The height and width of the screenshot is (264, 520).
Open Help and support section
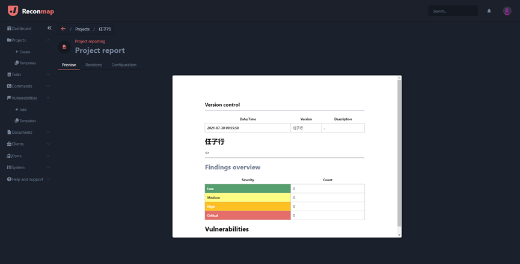tap(27, 179)
